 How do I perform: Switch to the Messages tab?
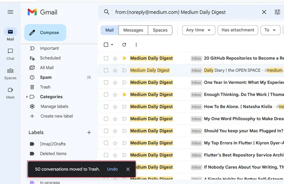click(x=133, y=30)
